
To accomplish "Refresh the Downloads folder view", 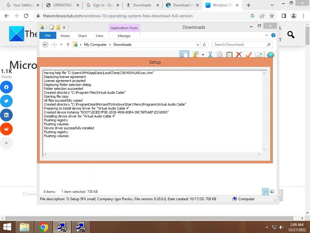I will pos(204,45).
